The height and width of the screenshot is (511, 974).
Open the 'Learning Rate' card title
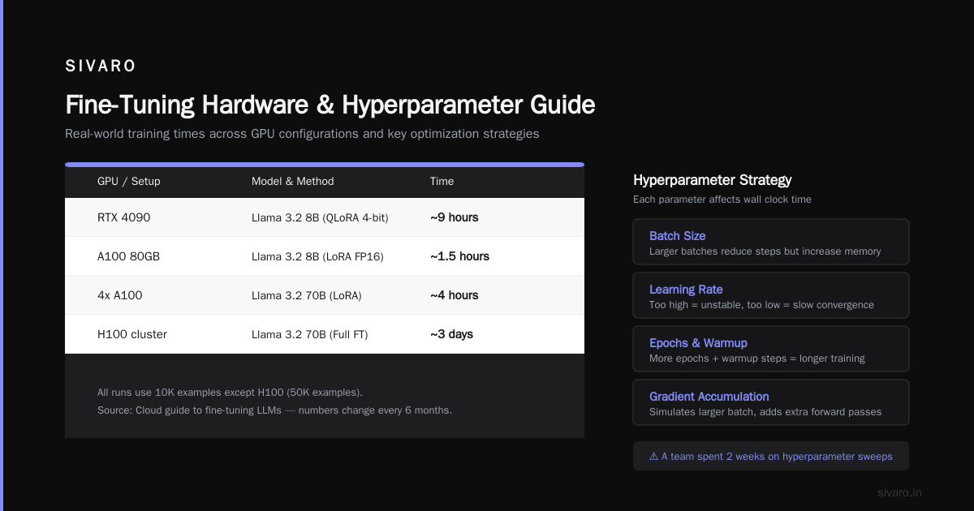(686, 290)
